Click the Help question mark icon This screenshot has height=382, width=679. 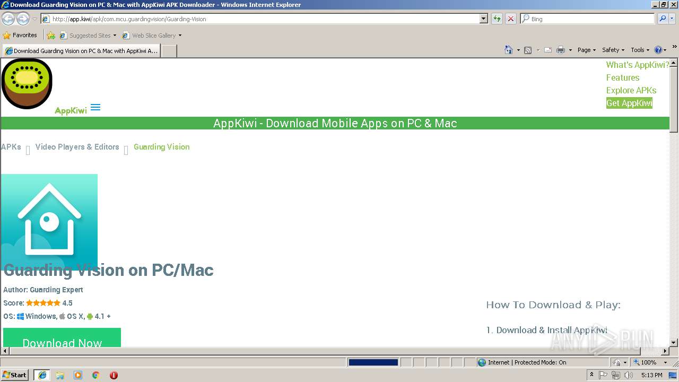pyautogui.click(x=658, y=50)
